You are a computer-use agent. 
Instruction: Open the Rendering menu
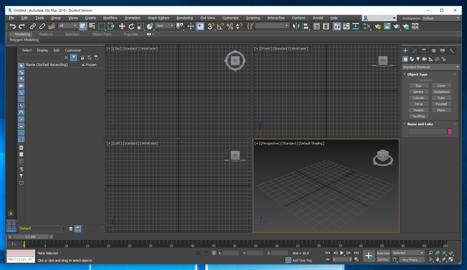pyautogui.click(x=185, y=18)
